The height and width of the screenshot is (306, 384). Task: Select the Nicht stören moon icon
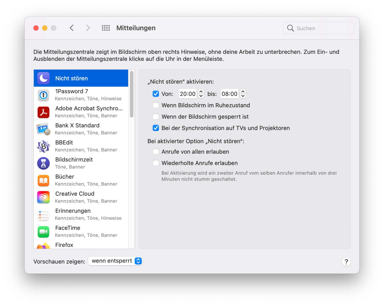(43, 78)
